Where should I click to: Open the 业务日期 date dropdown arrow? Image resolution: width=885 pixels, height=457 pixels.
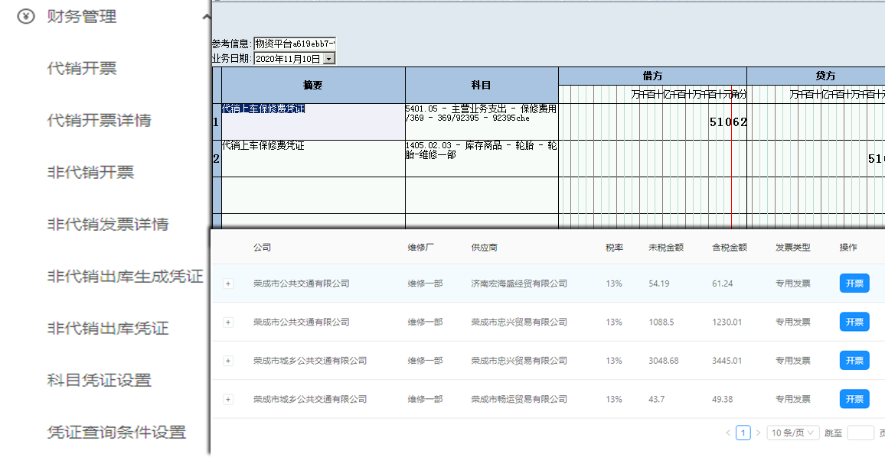pos(329,59)
